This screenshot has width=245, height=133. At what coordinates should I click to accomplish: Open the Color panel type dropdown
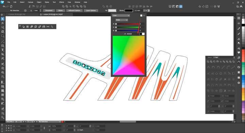tap(121, 15)
